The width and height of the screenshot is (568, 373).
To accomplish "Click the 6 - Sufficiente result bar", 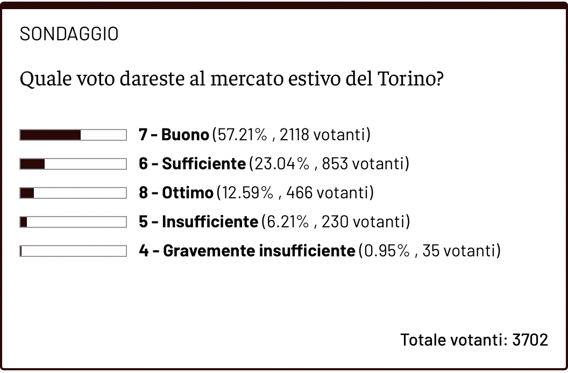I will click(73, 163).
